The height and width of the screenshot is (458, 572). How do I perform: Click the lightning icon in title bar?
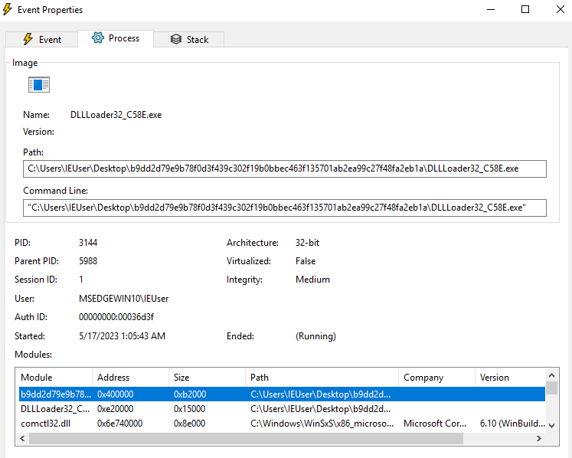pyautogui.click(x=8, y=10)
